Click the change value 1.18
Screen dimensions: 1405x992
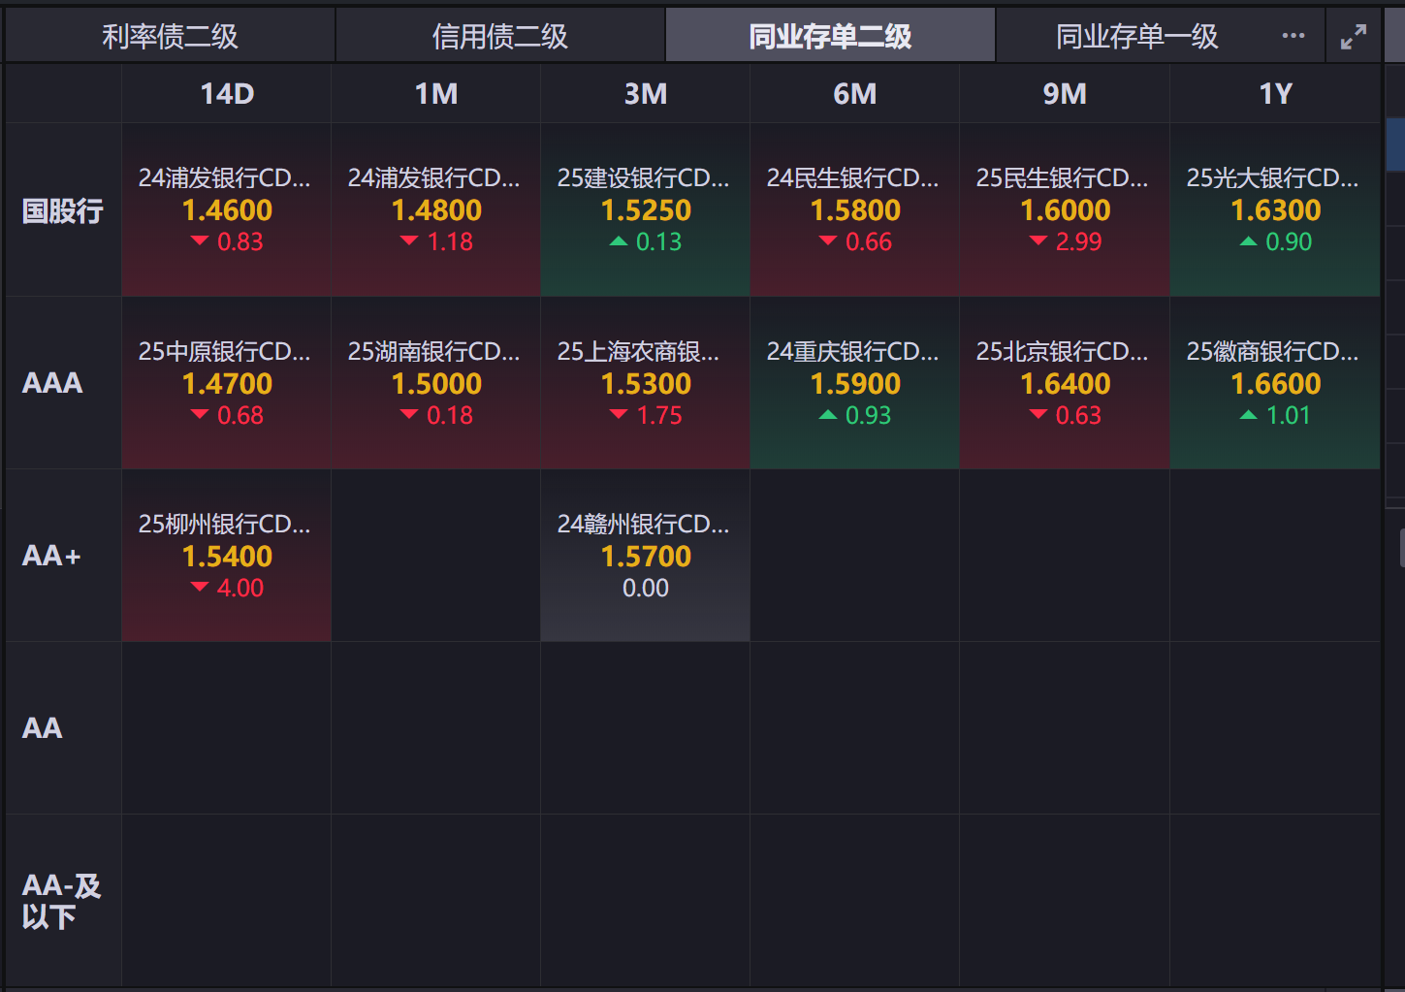450,241
